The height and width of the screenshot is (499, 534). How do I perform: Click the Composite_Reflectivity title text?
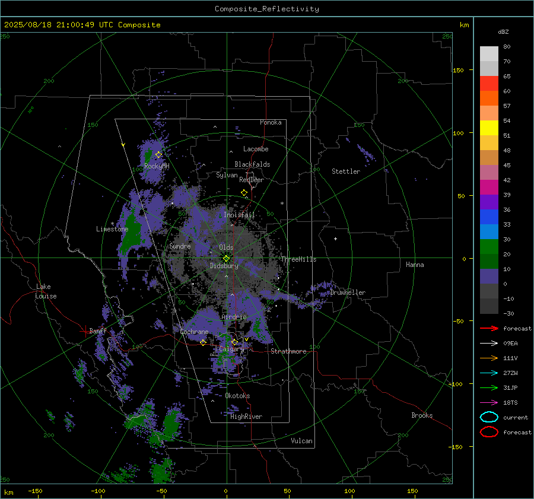pyautogui.click(x=266, y=9)
